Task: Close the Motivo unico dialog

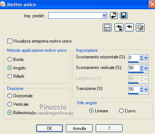Action: tap(152, 4)
